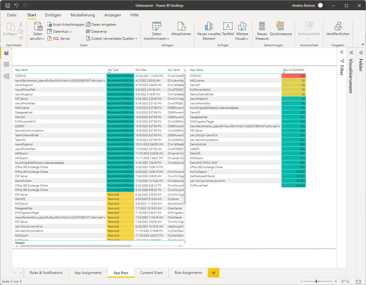
Task: Sort by Days to Expiration header
Action: [294, 70]
